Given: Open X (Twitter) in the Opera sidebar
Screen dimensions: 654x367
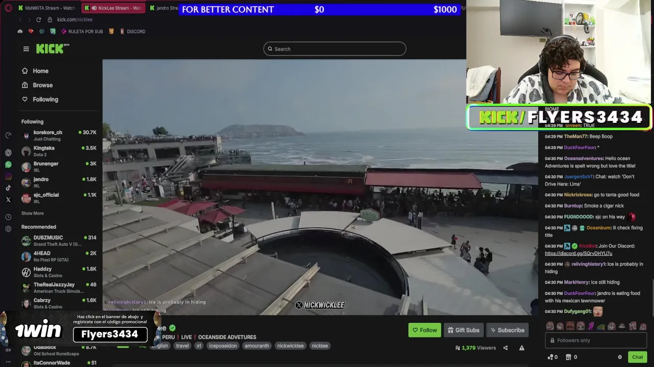Looking at the screenshot, I should pyautogui.click(x=8, y=200).
